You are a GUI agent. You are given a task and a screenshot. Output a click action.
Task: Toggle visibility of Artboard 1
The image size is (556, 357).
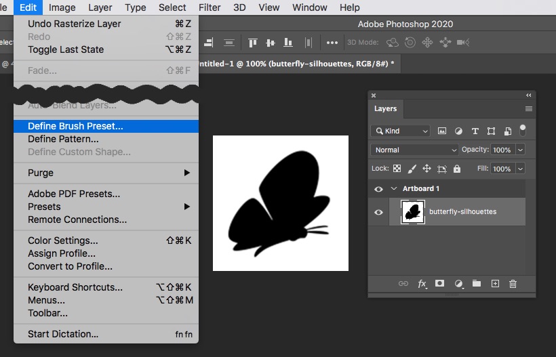[378, 189]
